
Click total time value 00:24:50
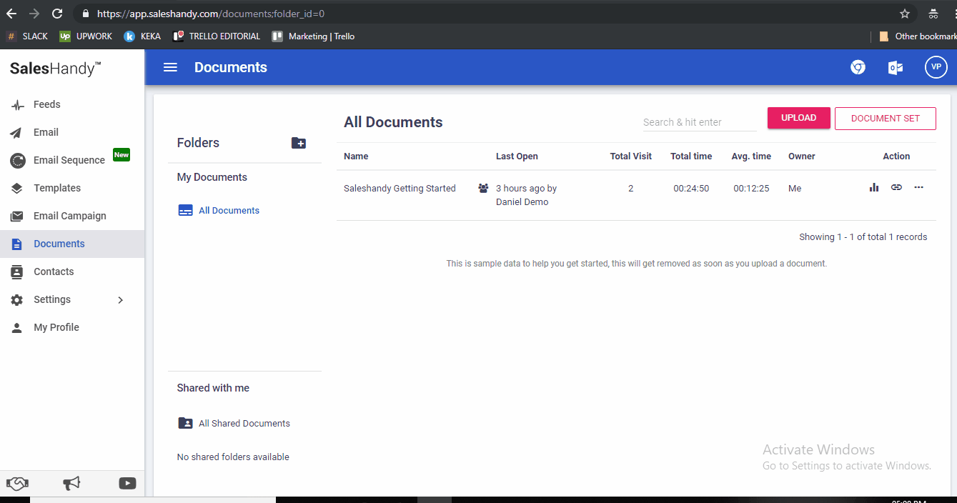(x=691, y=189)
